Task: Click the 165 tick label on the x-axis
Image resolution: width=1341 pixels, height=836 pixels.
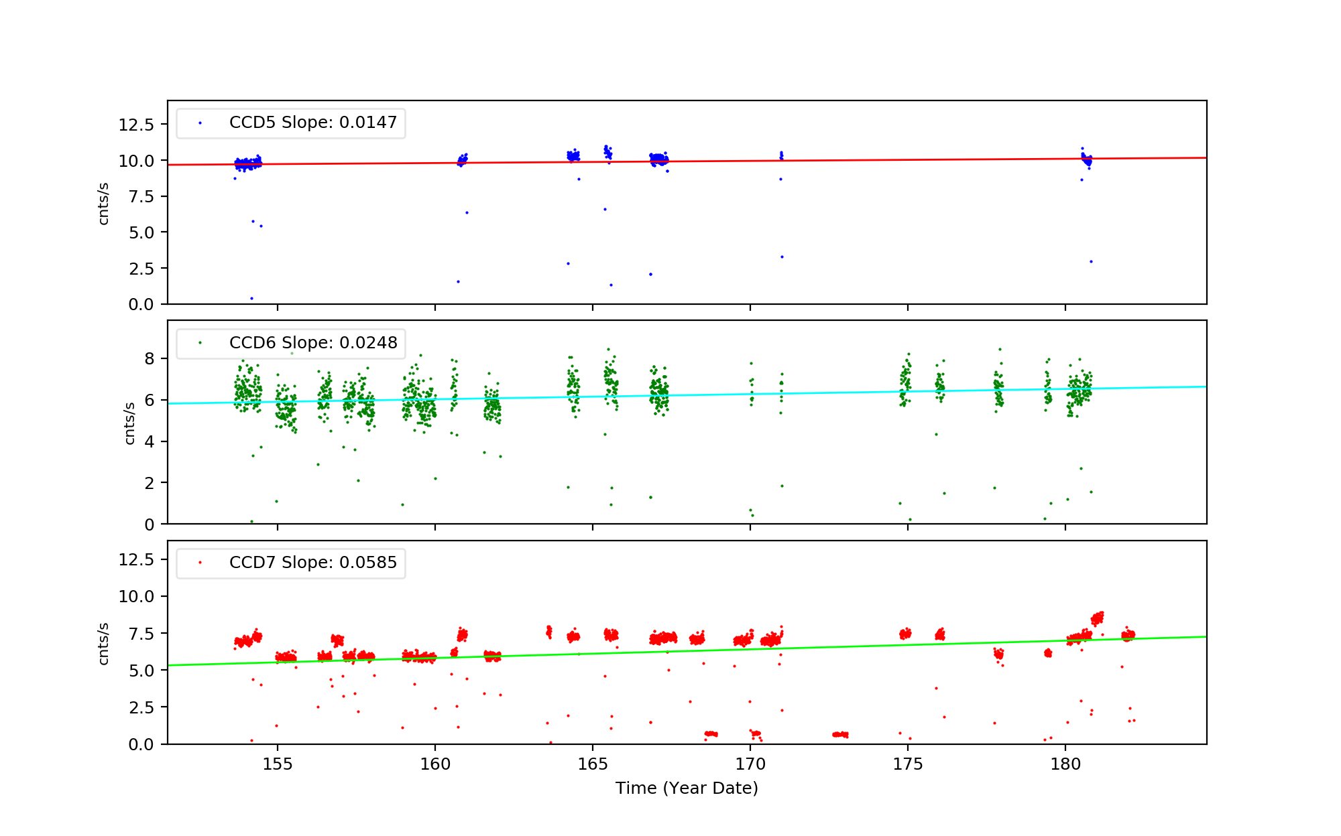Action: pos(593,764)
